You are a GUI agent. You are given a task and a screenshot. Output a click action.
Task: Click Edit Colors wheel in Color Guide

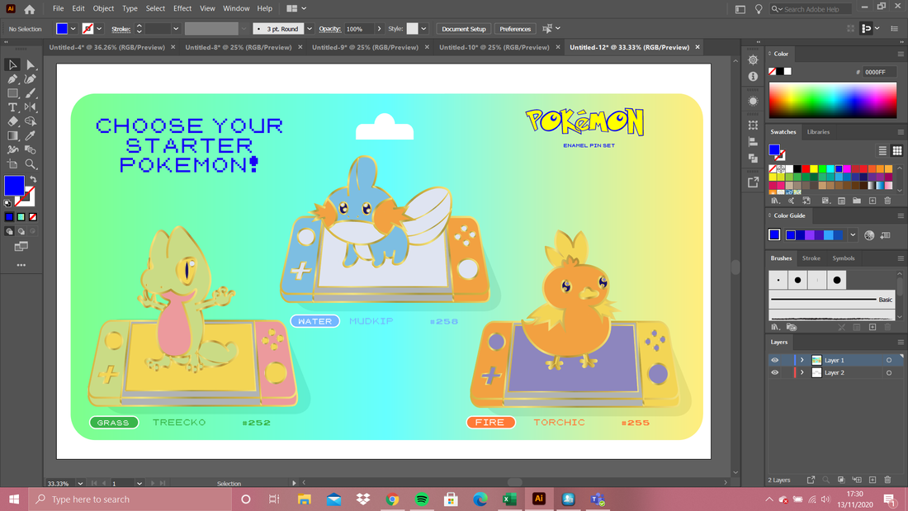pos(869,235)
